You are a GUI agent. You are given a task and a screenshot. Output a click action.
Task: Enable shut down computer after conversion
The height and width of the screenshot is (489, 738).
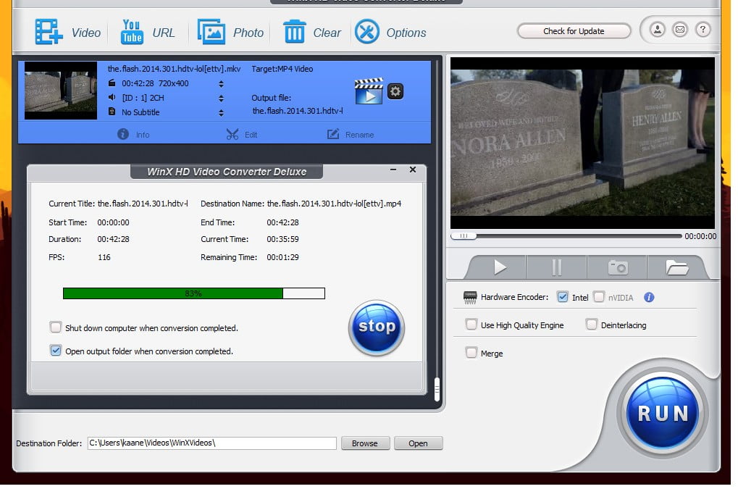(56, 327)
